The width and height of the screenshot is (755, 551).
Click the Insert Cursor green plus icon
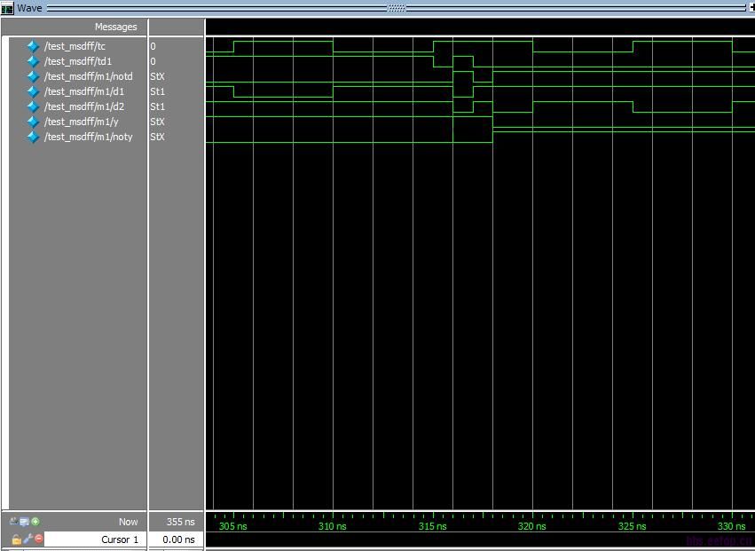coord(35,522)
